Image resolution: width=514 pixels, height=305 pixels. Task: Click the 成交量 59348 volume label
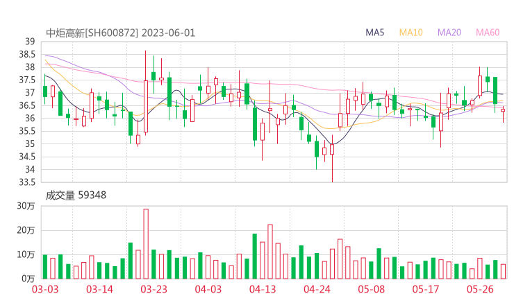[x=76, y=195]
